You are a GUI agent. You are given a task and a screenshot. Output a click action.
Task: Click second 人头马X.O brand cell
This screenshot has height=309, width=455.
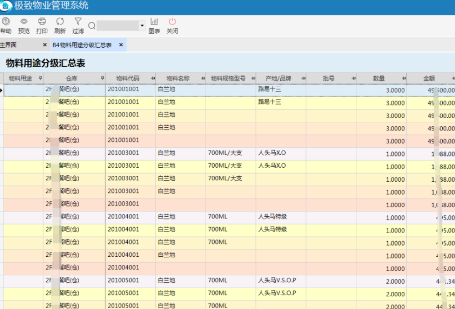(272, 165)
